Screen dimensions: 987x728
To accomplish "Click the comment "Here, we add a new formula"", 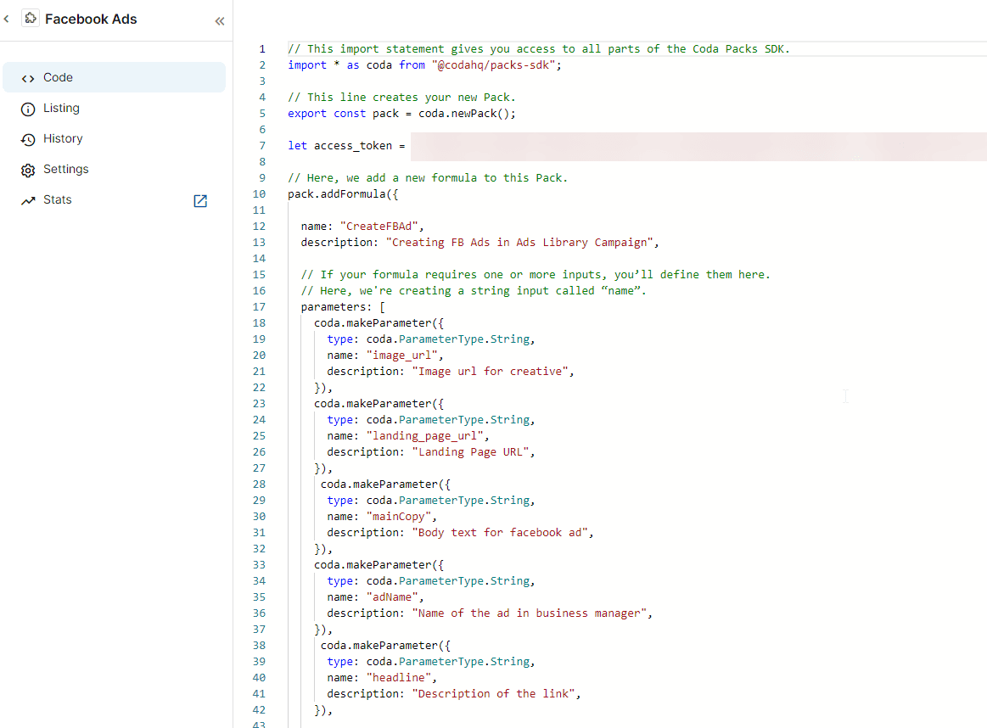I will [x=428, y=178].
